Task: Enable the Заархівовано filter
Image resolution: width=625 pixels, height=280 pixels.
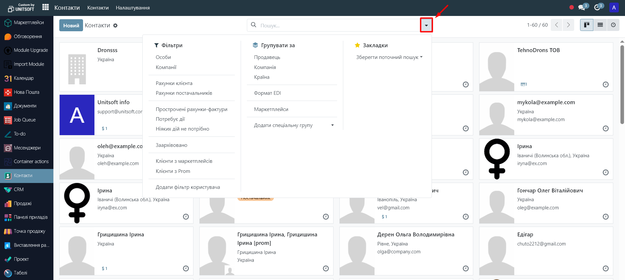Action: 171,145
